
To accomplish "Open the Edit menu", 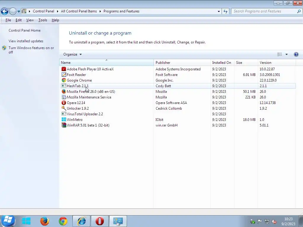I will pos(19,20).
